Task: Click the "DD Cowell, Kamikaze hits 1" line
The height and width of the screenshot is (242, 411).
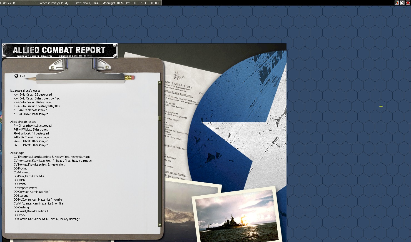Action: point(31,211)
